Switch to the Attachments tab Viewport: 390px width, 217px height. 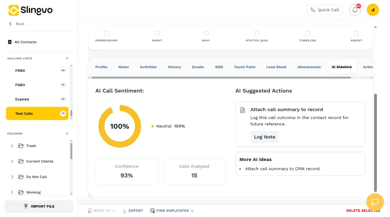coord(309,67)
